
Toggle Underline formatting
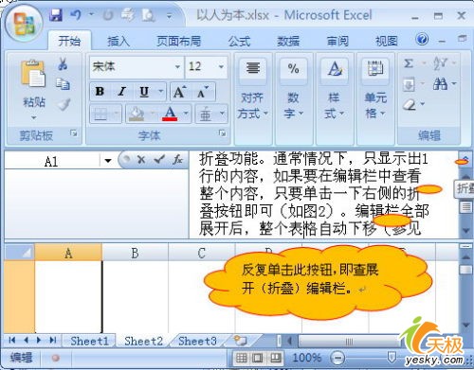click(144, 92)
